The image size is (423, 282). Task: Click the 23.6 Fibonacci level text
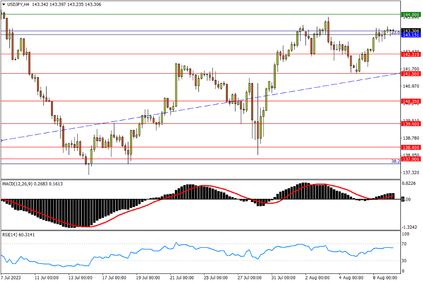[395, 33]
